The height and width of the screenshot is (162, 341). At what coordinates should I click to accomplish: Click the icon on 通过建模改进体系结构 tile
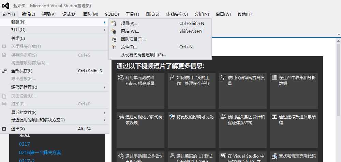[x=275, y=117]
